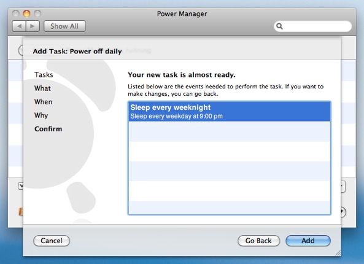Select the Why step in sidebar
This screenshot has height=264, width=364.
(x=41, y=115)
